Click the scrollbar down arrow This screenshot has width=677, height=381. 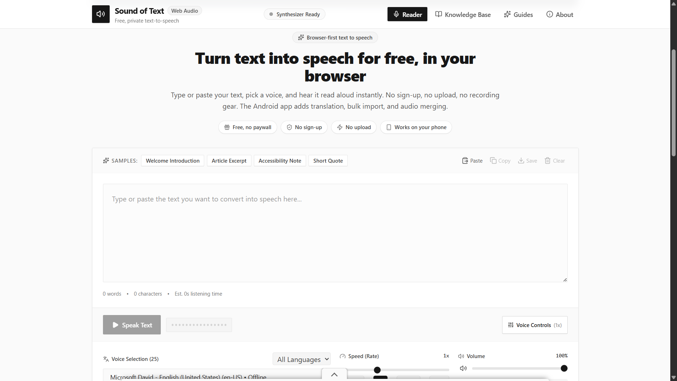(x=673, y=377)
